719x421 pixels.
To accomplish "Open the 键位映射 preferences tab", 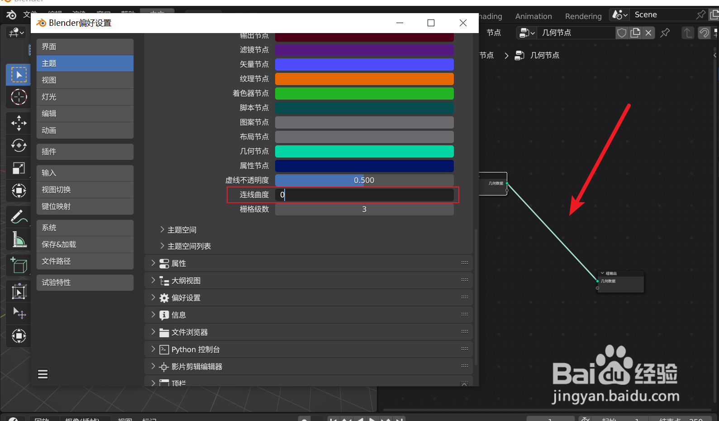I will click(85, 206).
